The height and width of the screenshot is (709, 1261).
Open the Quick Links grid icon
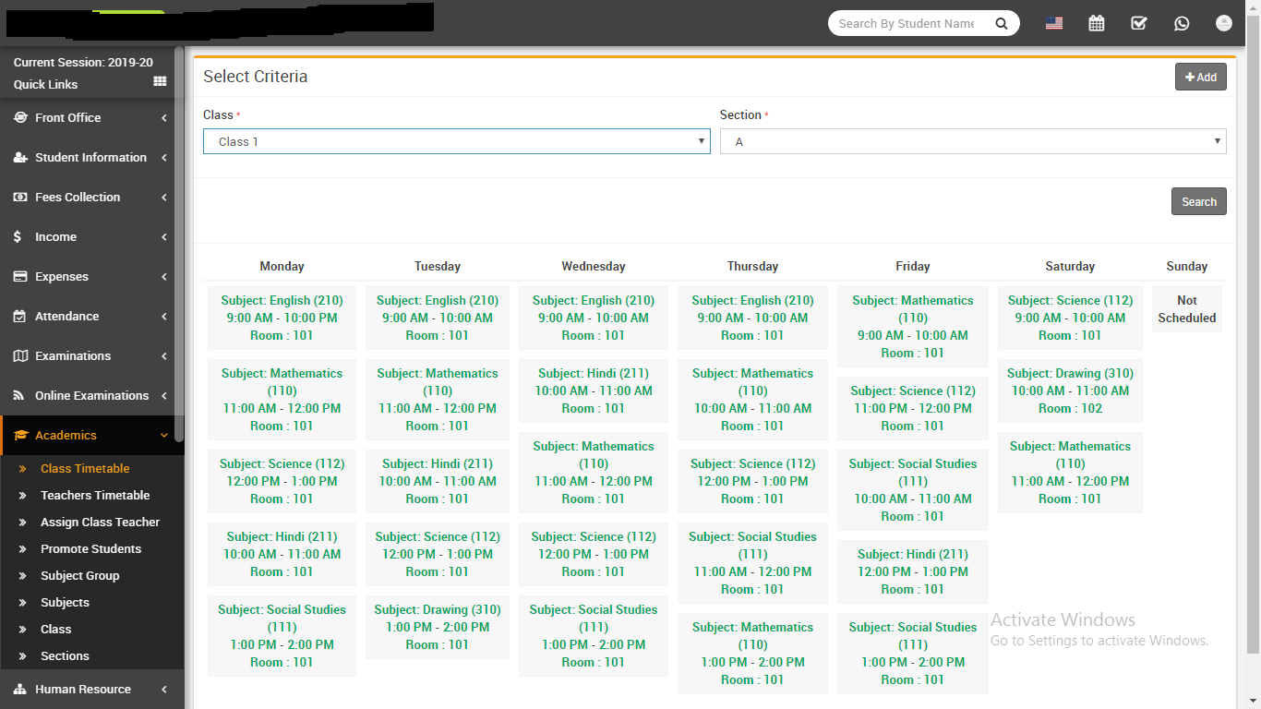[x=160, y=82]
